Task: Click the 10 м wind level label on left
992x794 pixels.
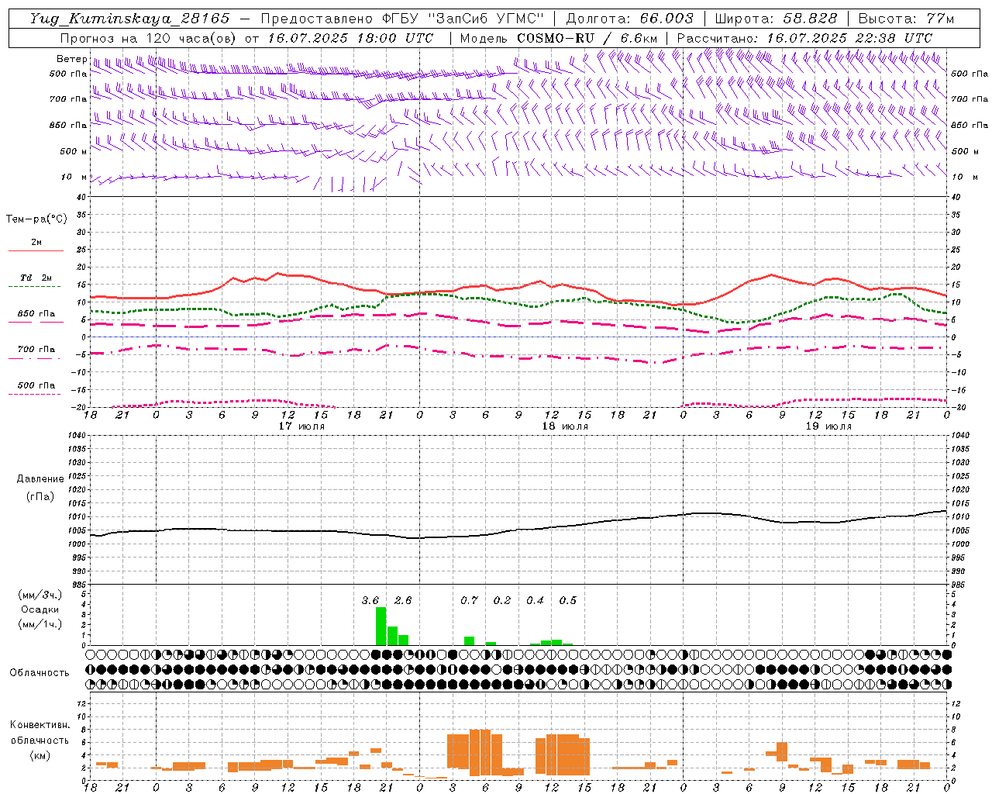Action: (74, 177)
